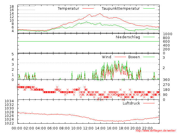Click the Luftdruck legend label
Viewport: 177px width, 133px height.
[x=131, y=103]
